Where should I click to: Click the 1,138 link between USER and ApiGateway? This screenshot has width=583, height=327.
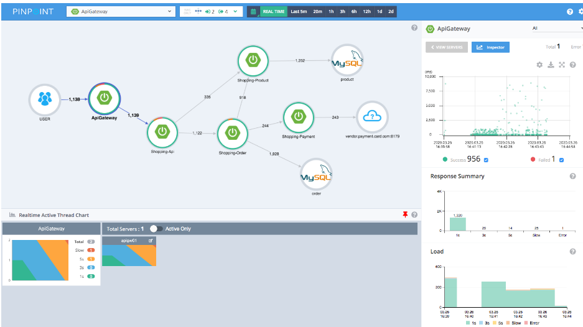(x=75, y=99)
